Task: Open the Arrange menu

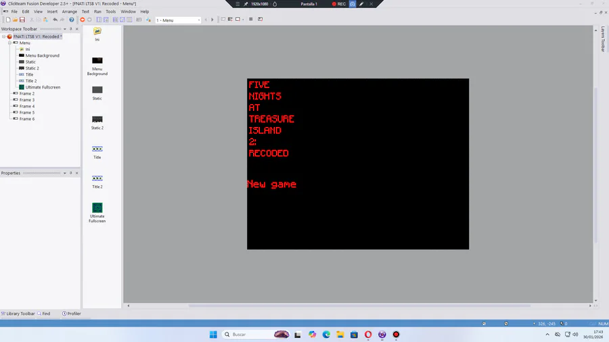Action: 70,11
